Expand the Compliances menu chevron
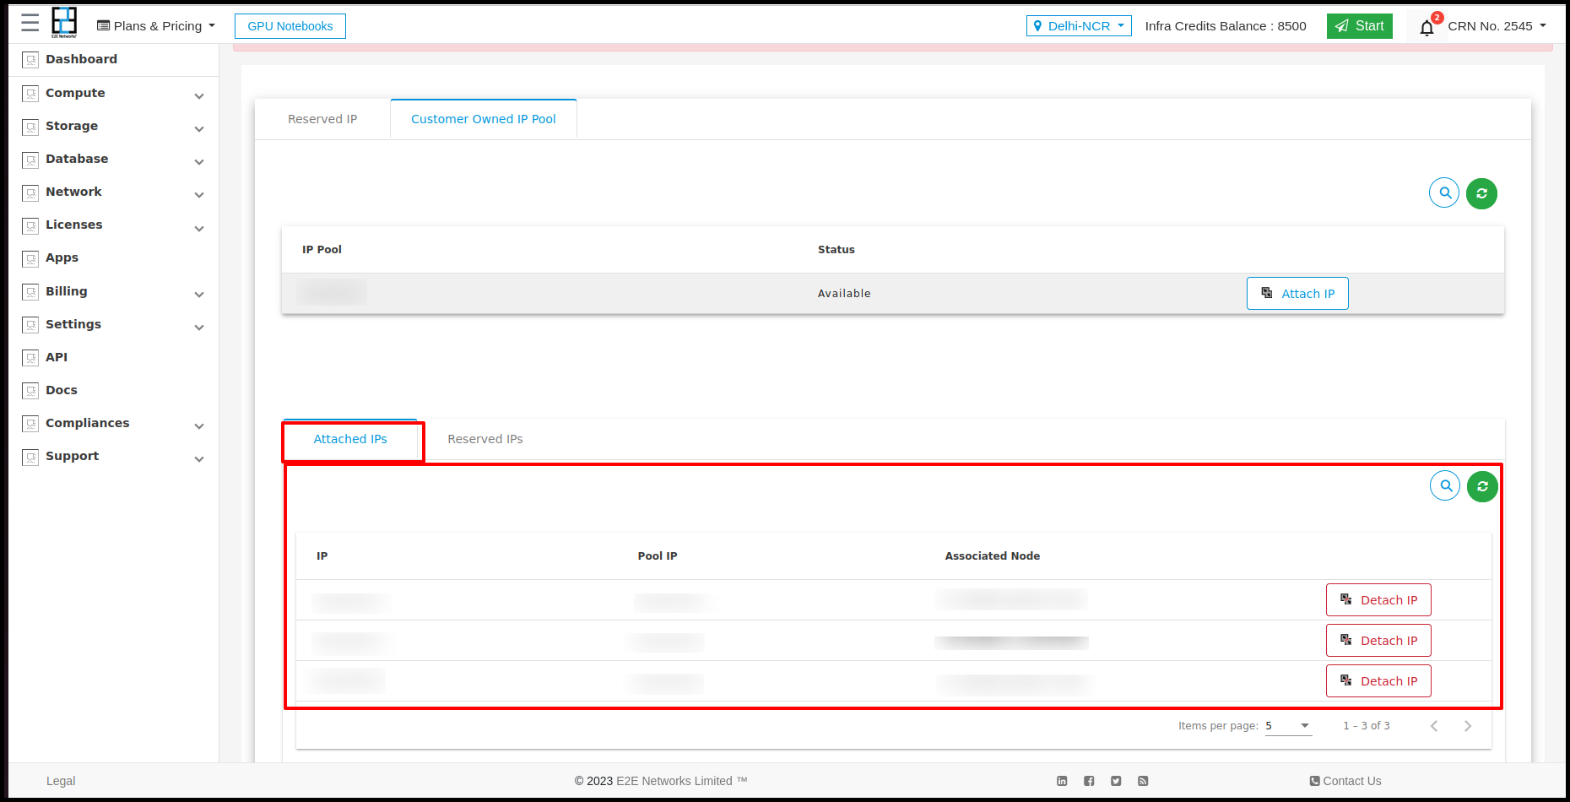The height and width of the screenshot is (802, 1570). (199, 426)
